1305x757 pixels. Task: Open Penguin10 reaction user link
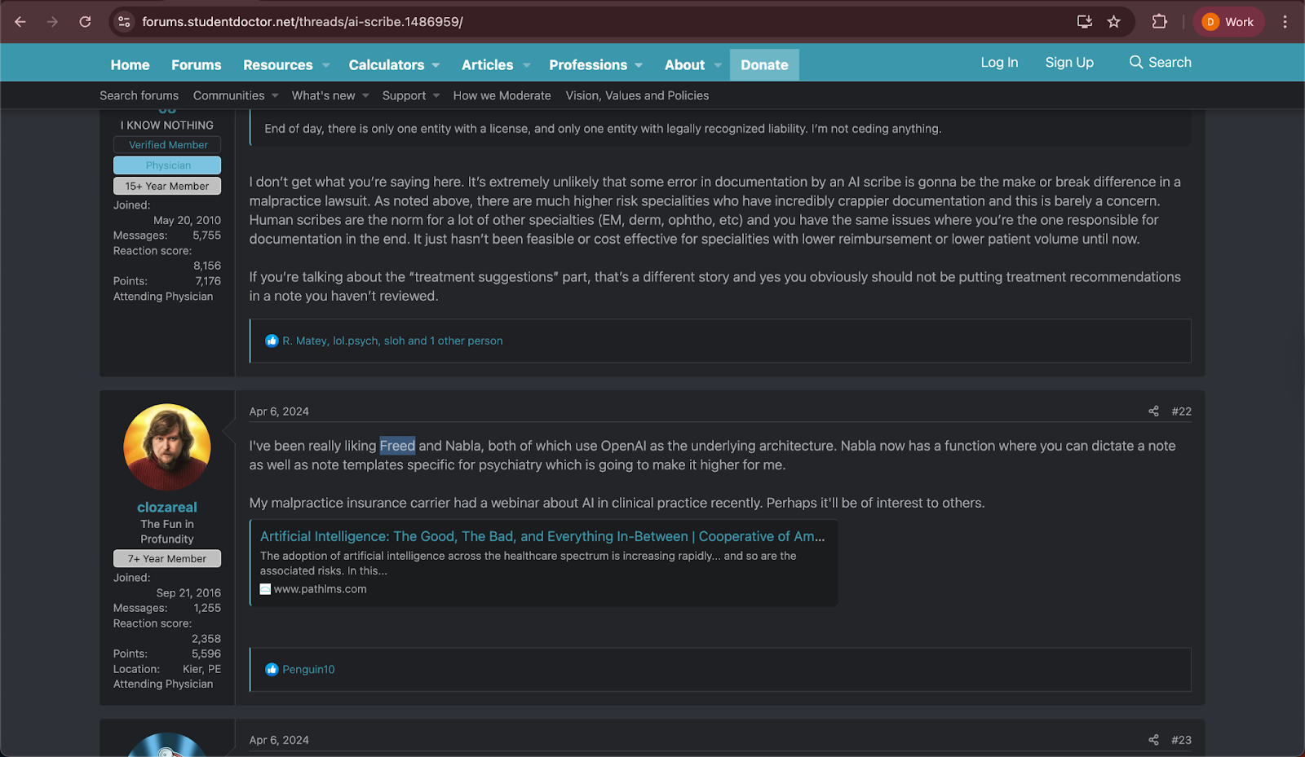point(308,670)
